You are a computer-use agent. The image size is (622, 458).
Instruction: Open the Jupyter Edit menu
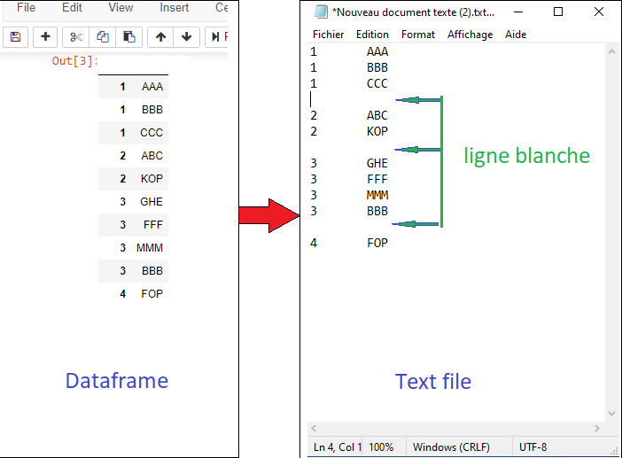72,7
